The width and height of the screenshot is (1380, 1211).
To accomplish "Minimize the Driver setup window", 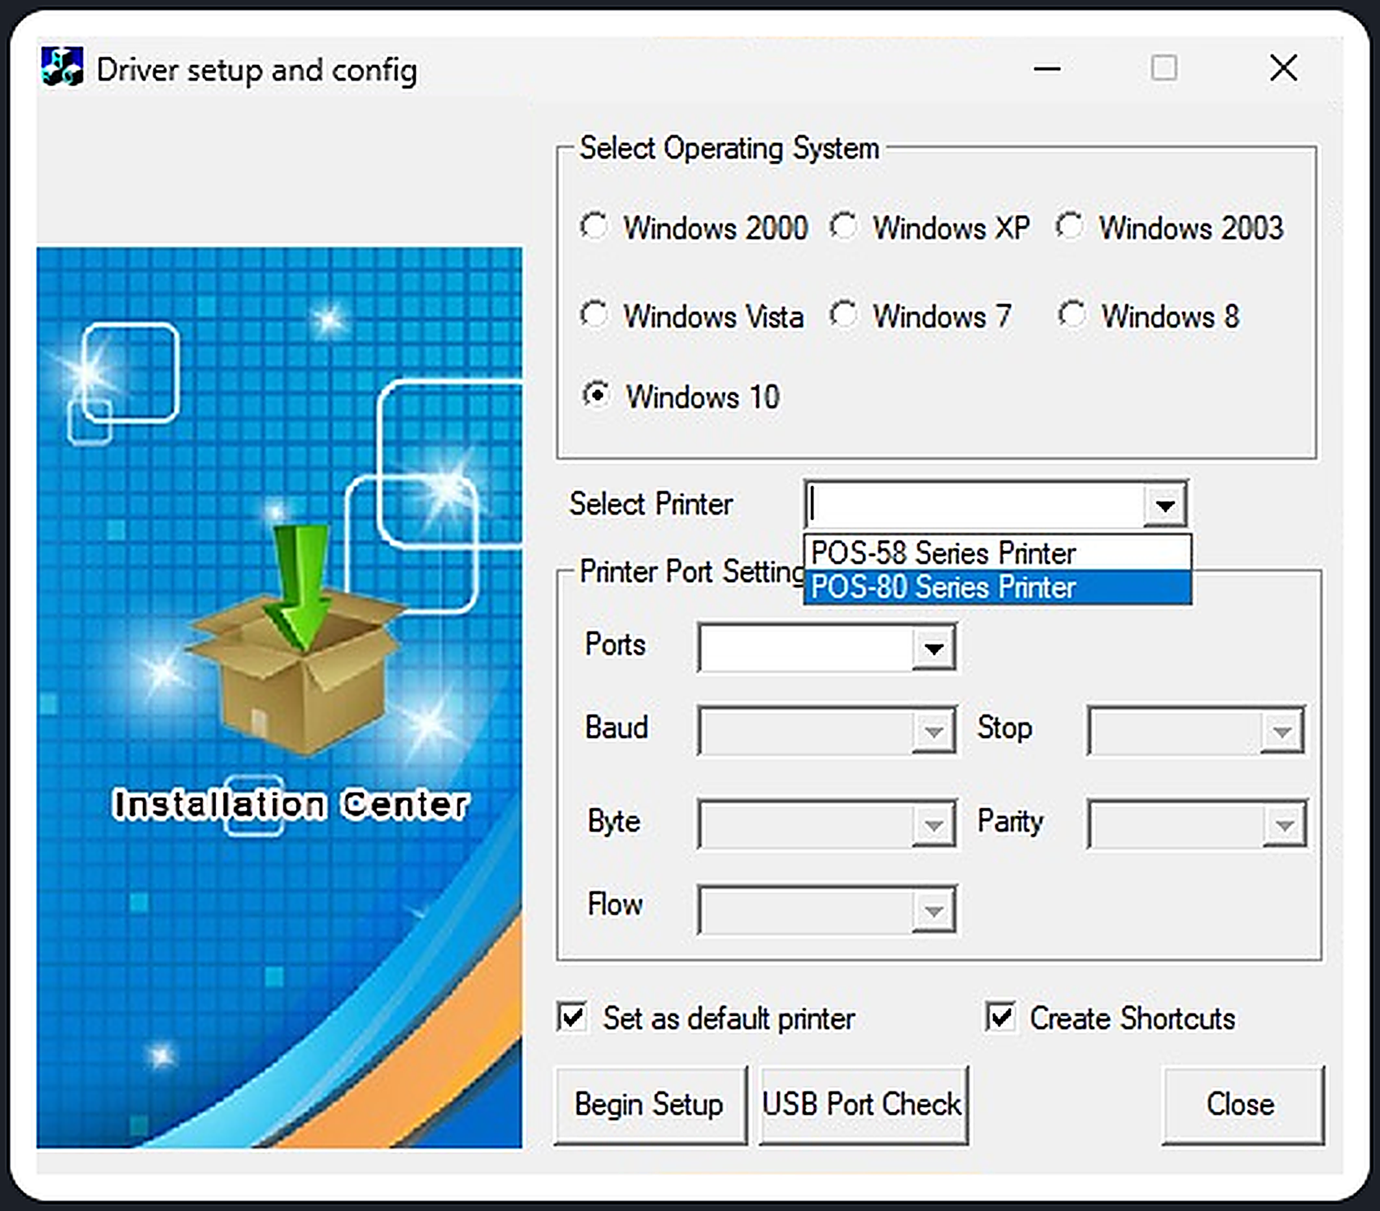I will (1047, 68).
